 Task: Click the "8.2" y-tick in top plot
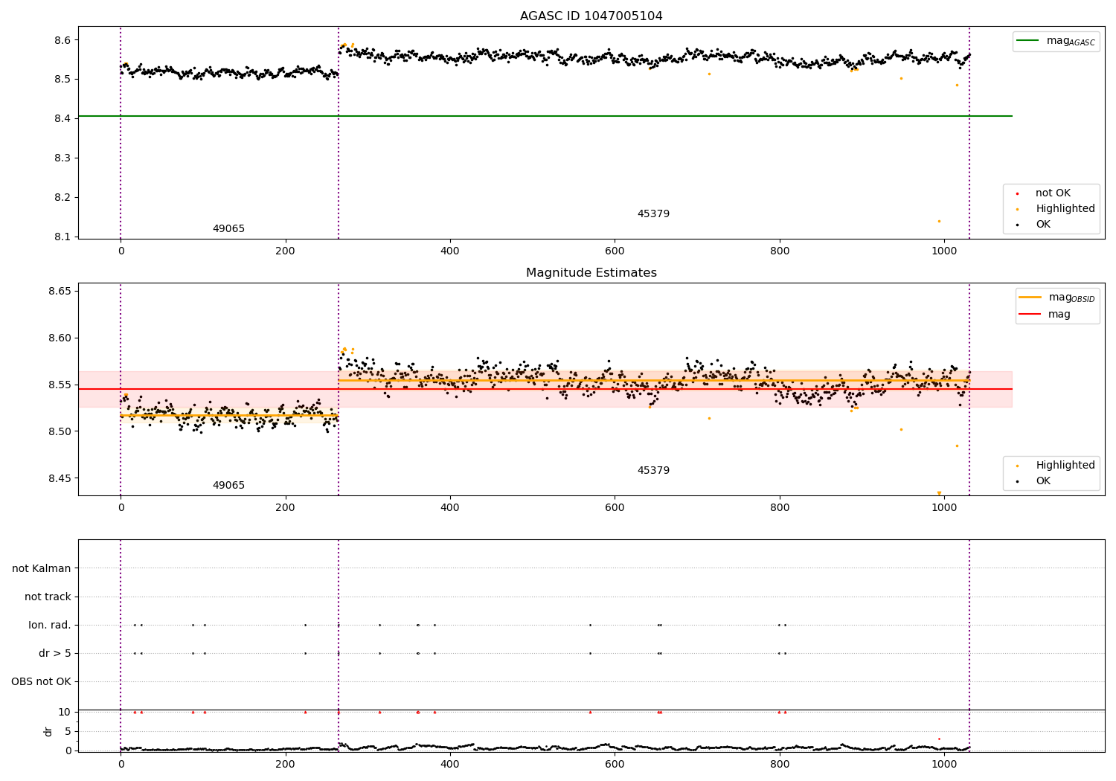(x=63, y=198)
